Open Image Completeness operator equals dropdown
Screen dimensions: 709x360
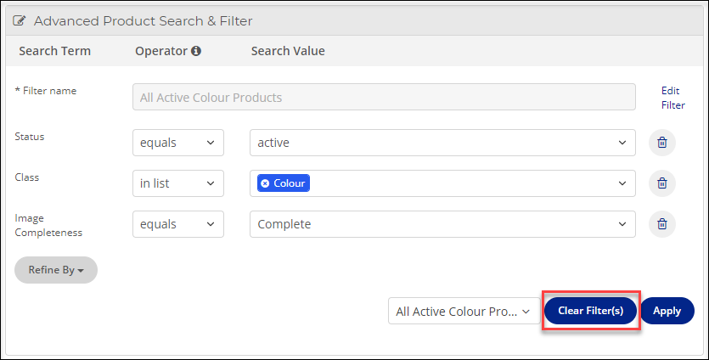click(x=178, y=224)
